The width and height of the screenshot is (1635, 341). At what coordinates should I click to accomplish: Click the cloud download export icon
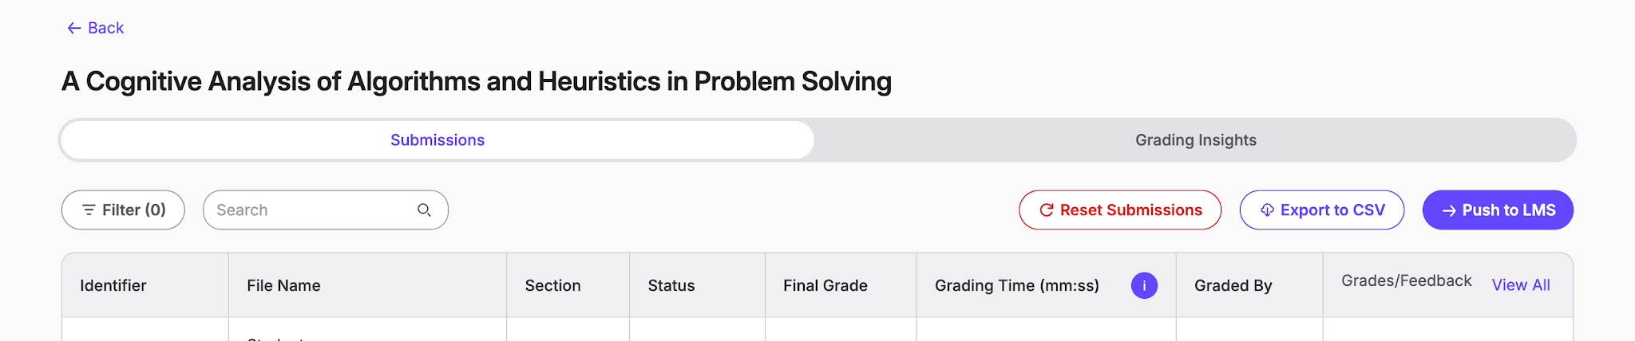[x=1267, y=210]
